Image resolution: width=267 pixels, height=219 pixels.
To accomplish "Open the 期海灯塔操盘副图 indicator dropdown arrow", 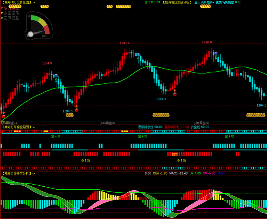I will [34, 127].
